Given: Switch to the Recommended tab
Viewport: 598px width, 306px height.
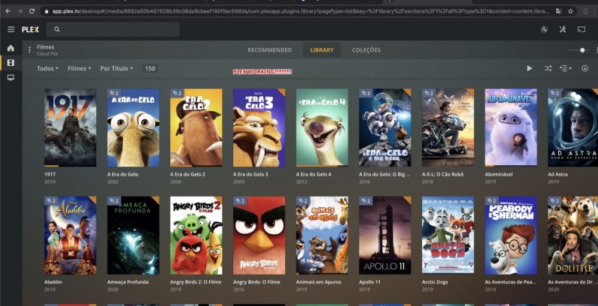Looking at the screenshot, I should 269,50.
